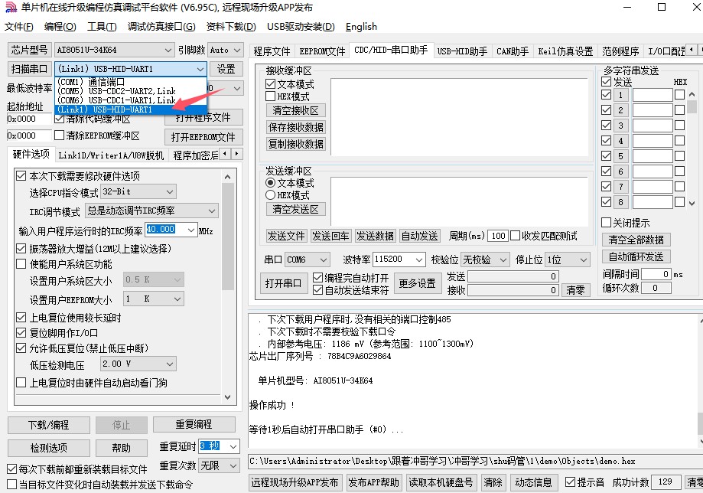Open the 调试仿真接口(G) menu
The height and width of the screenshot is (493, 703).
coord(161,27)
